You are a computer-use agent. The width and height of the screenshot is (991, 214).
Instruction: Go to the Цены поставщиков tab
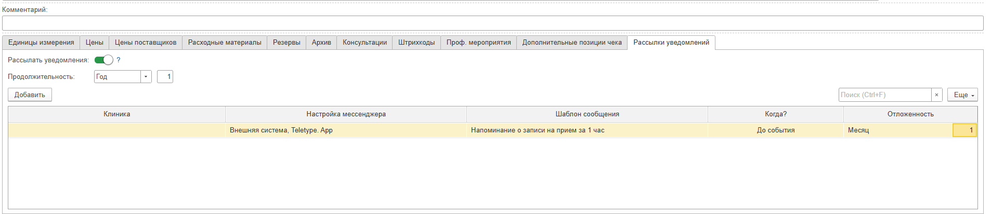[145, 43]
